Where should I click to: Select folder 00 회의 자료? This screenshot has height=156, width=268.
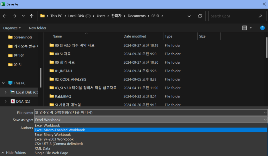(x=62, y=62)
